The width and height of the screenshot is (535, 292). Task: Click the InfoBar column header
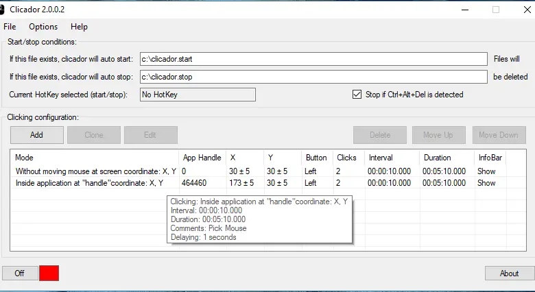tap(490, 158)
